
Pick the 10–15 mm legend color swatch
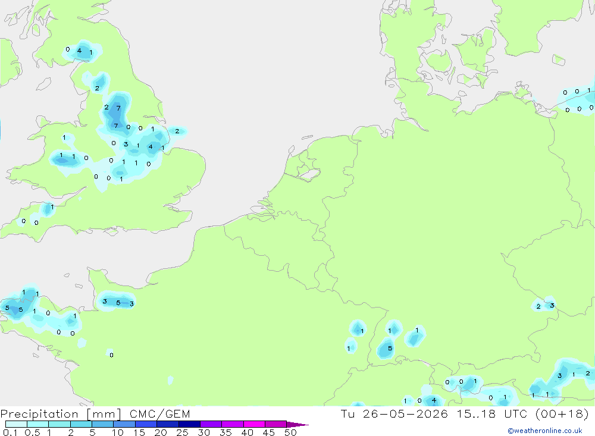click(x=124, y=424)
